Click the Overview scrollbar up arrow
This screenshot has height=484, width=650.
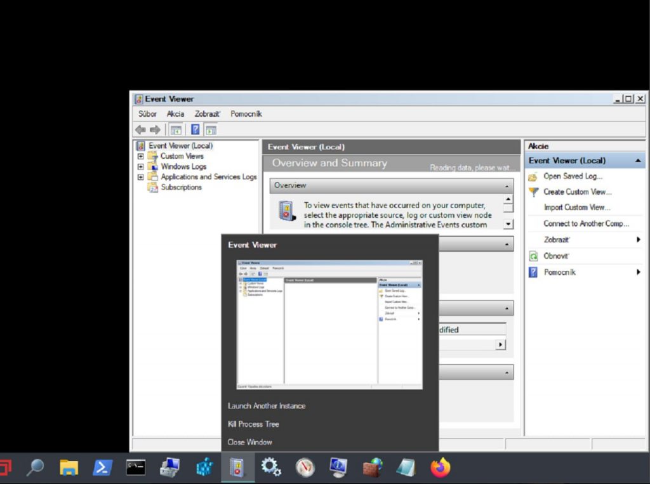tap(508, 199)
